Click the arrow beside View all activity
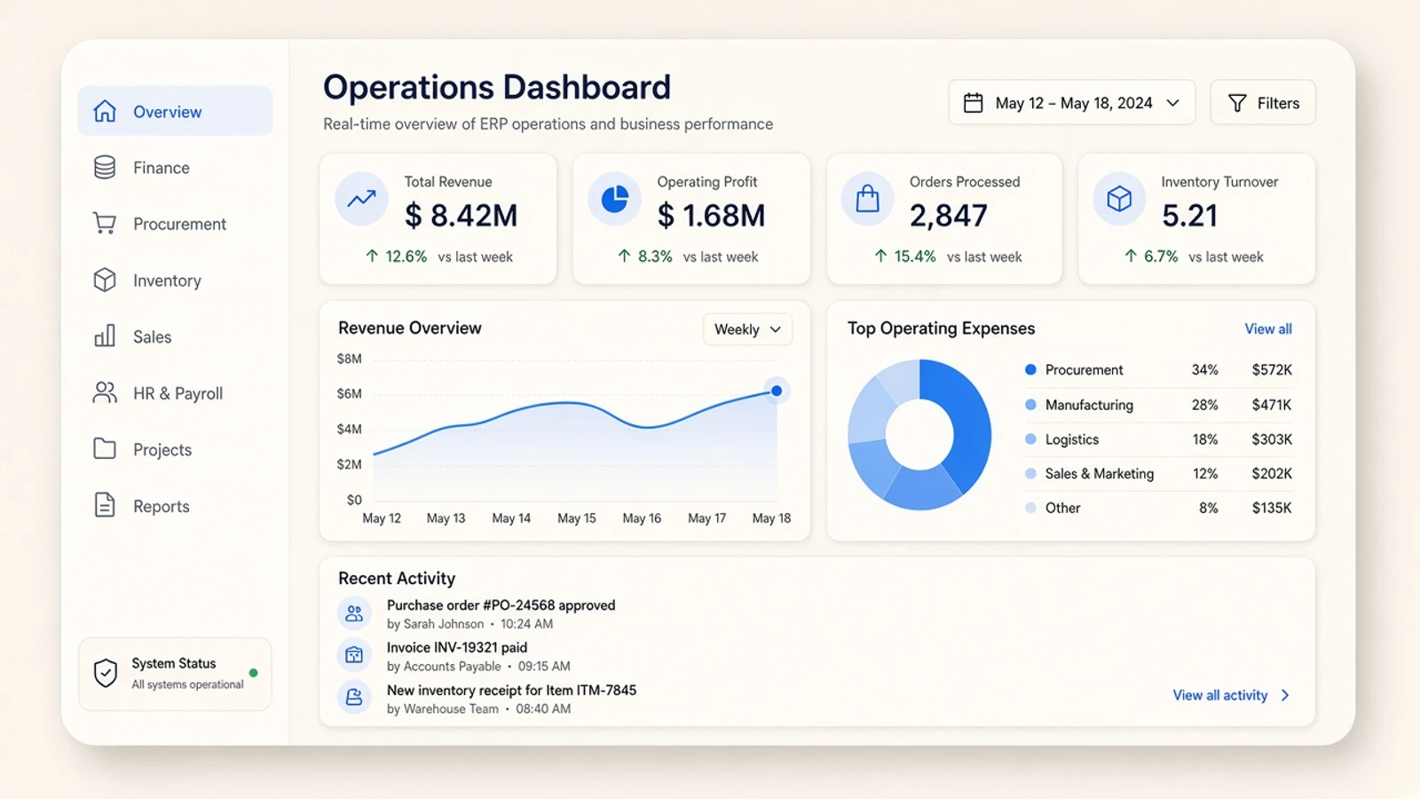 [1285, 695]
